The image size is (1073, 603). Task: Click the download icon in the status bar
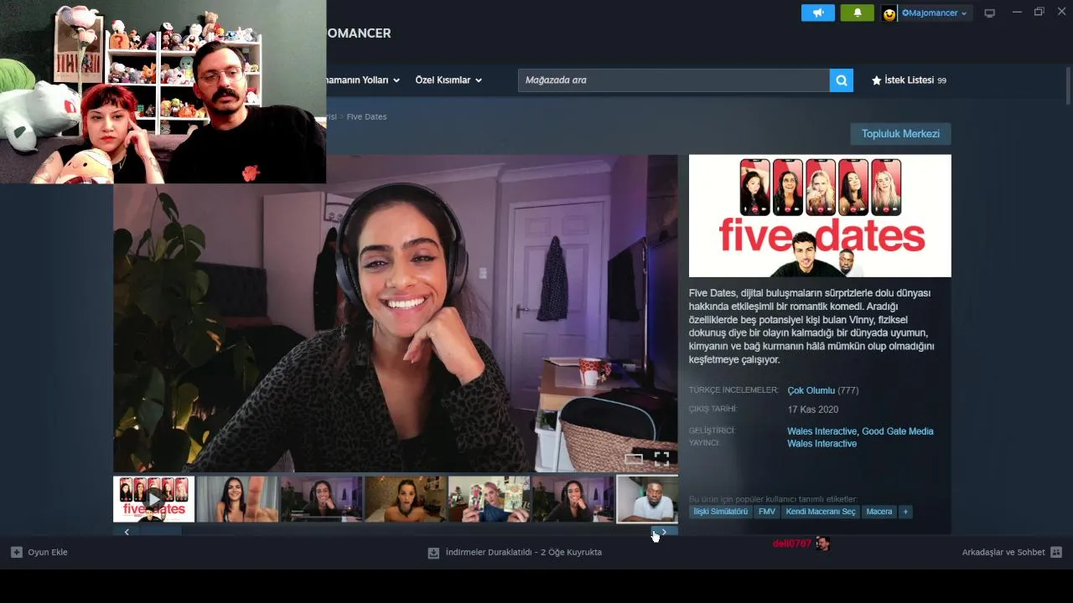pyautogui.click(x=433, y=553)
